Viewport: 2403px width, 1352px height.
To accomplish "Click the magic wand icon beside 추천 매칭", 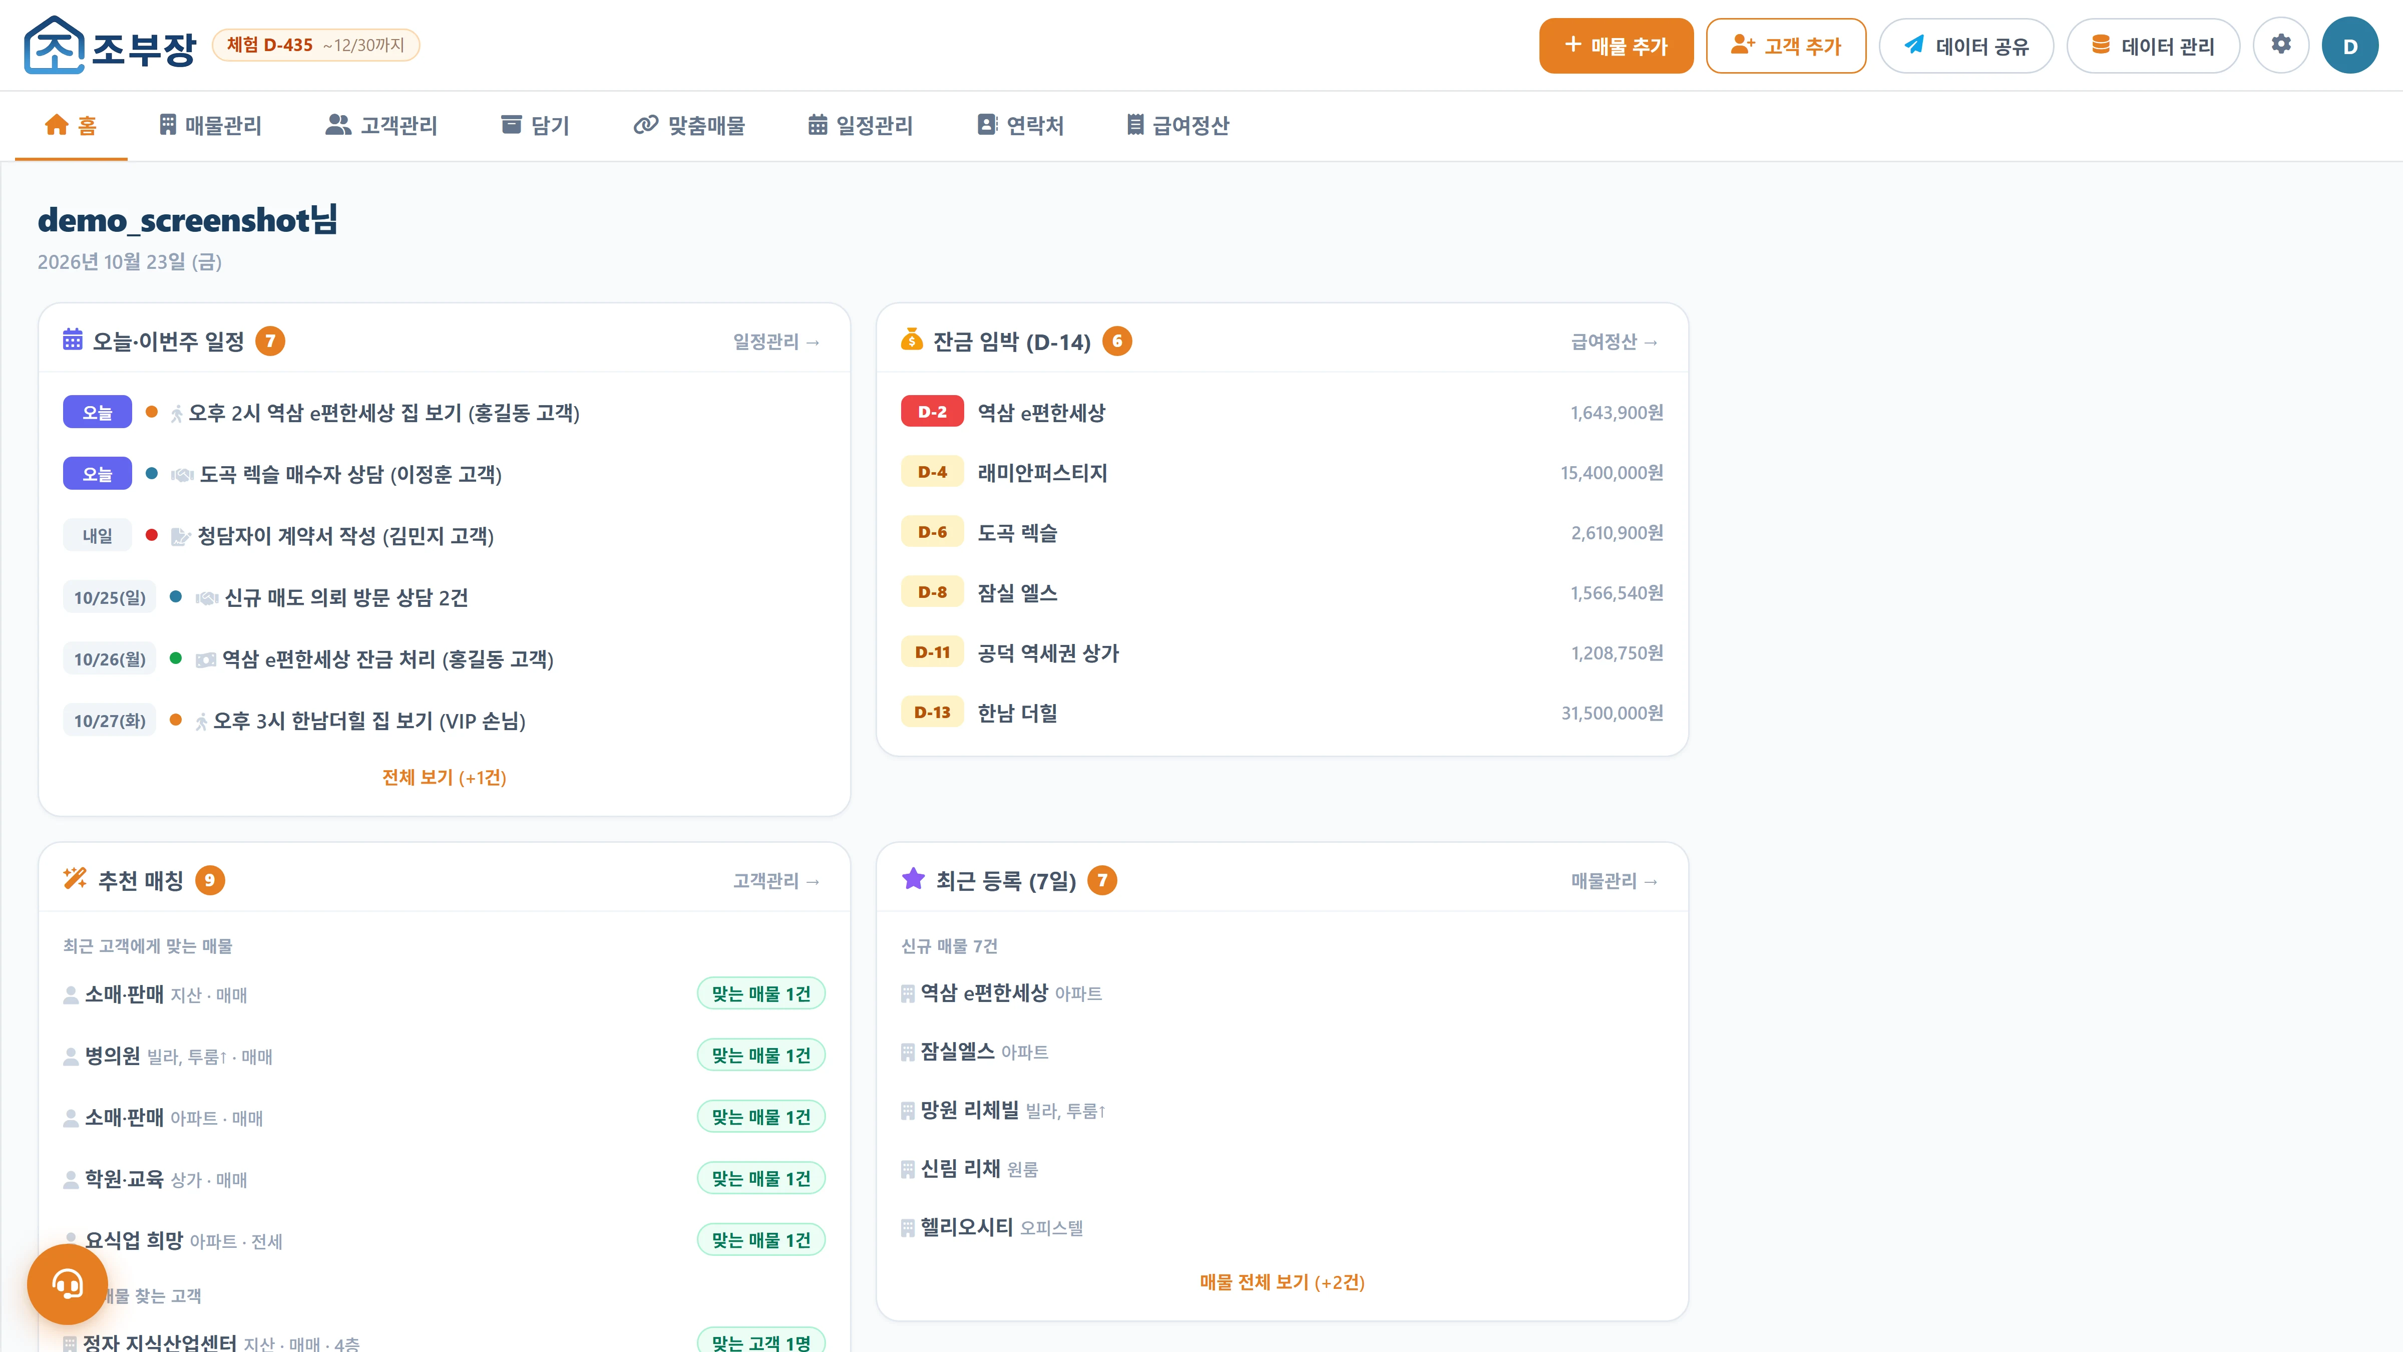I will click(x=75, y=879).
